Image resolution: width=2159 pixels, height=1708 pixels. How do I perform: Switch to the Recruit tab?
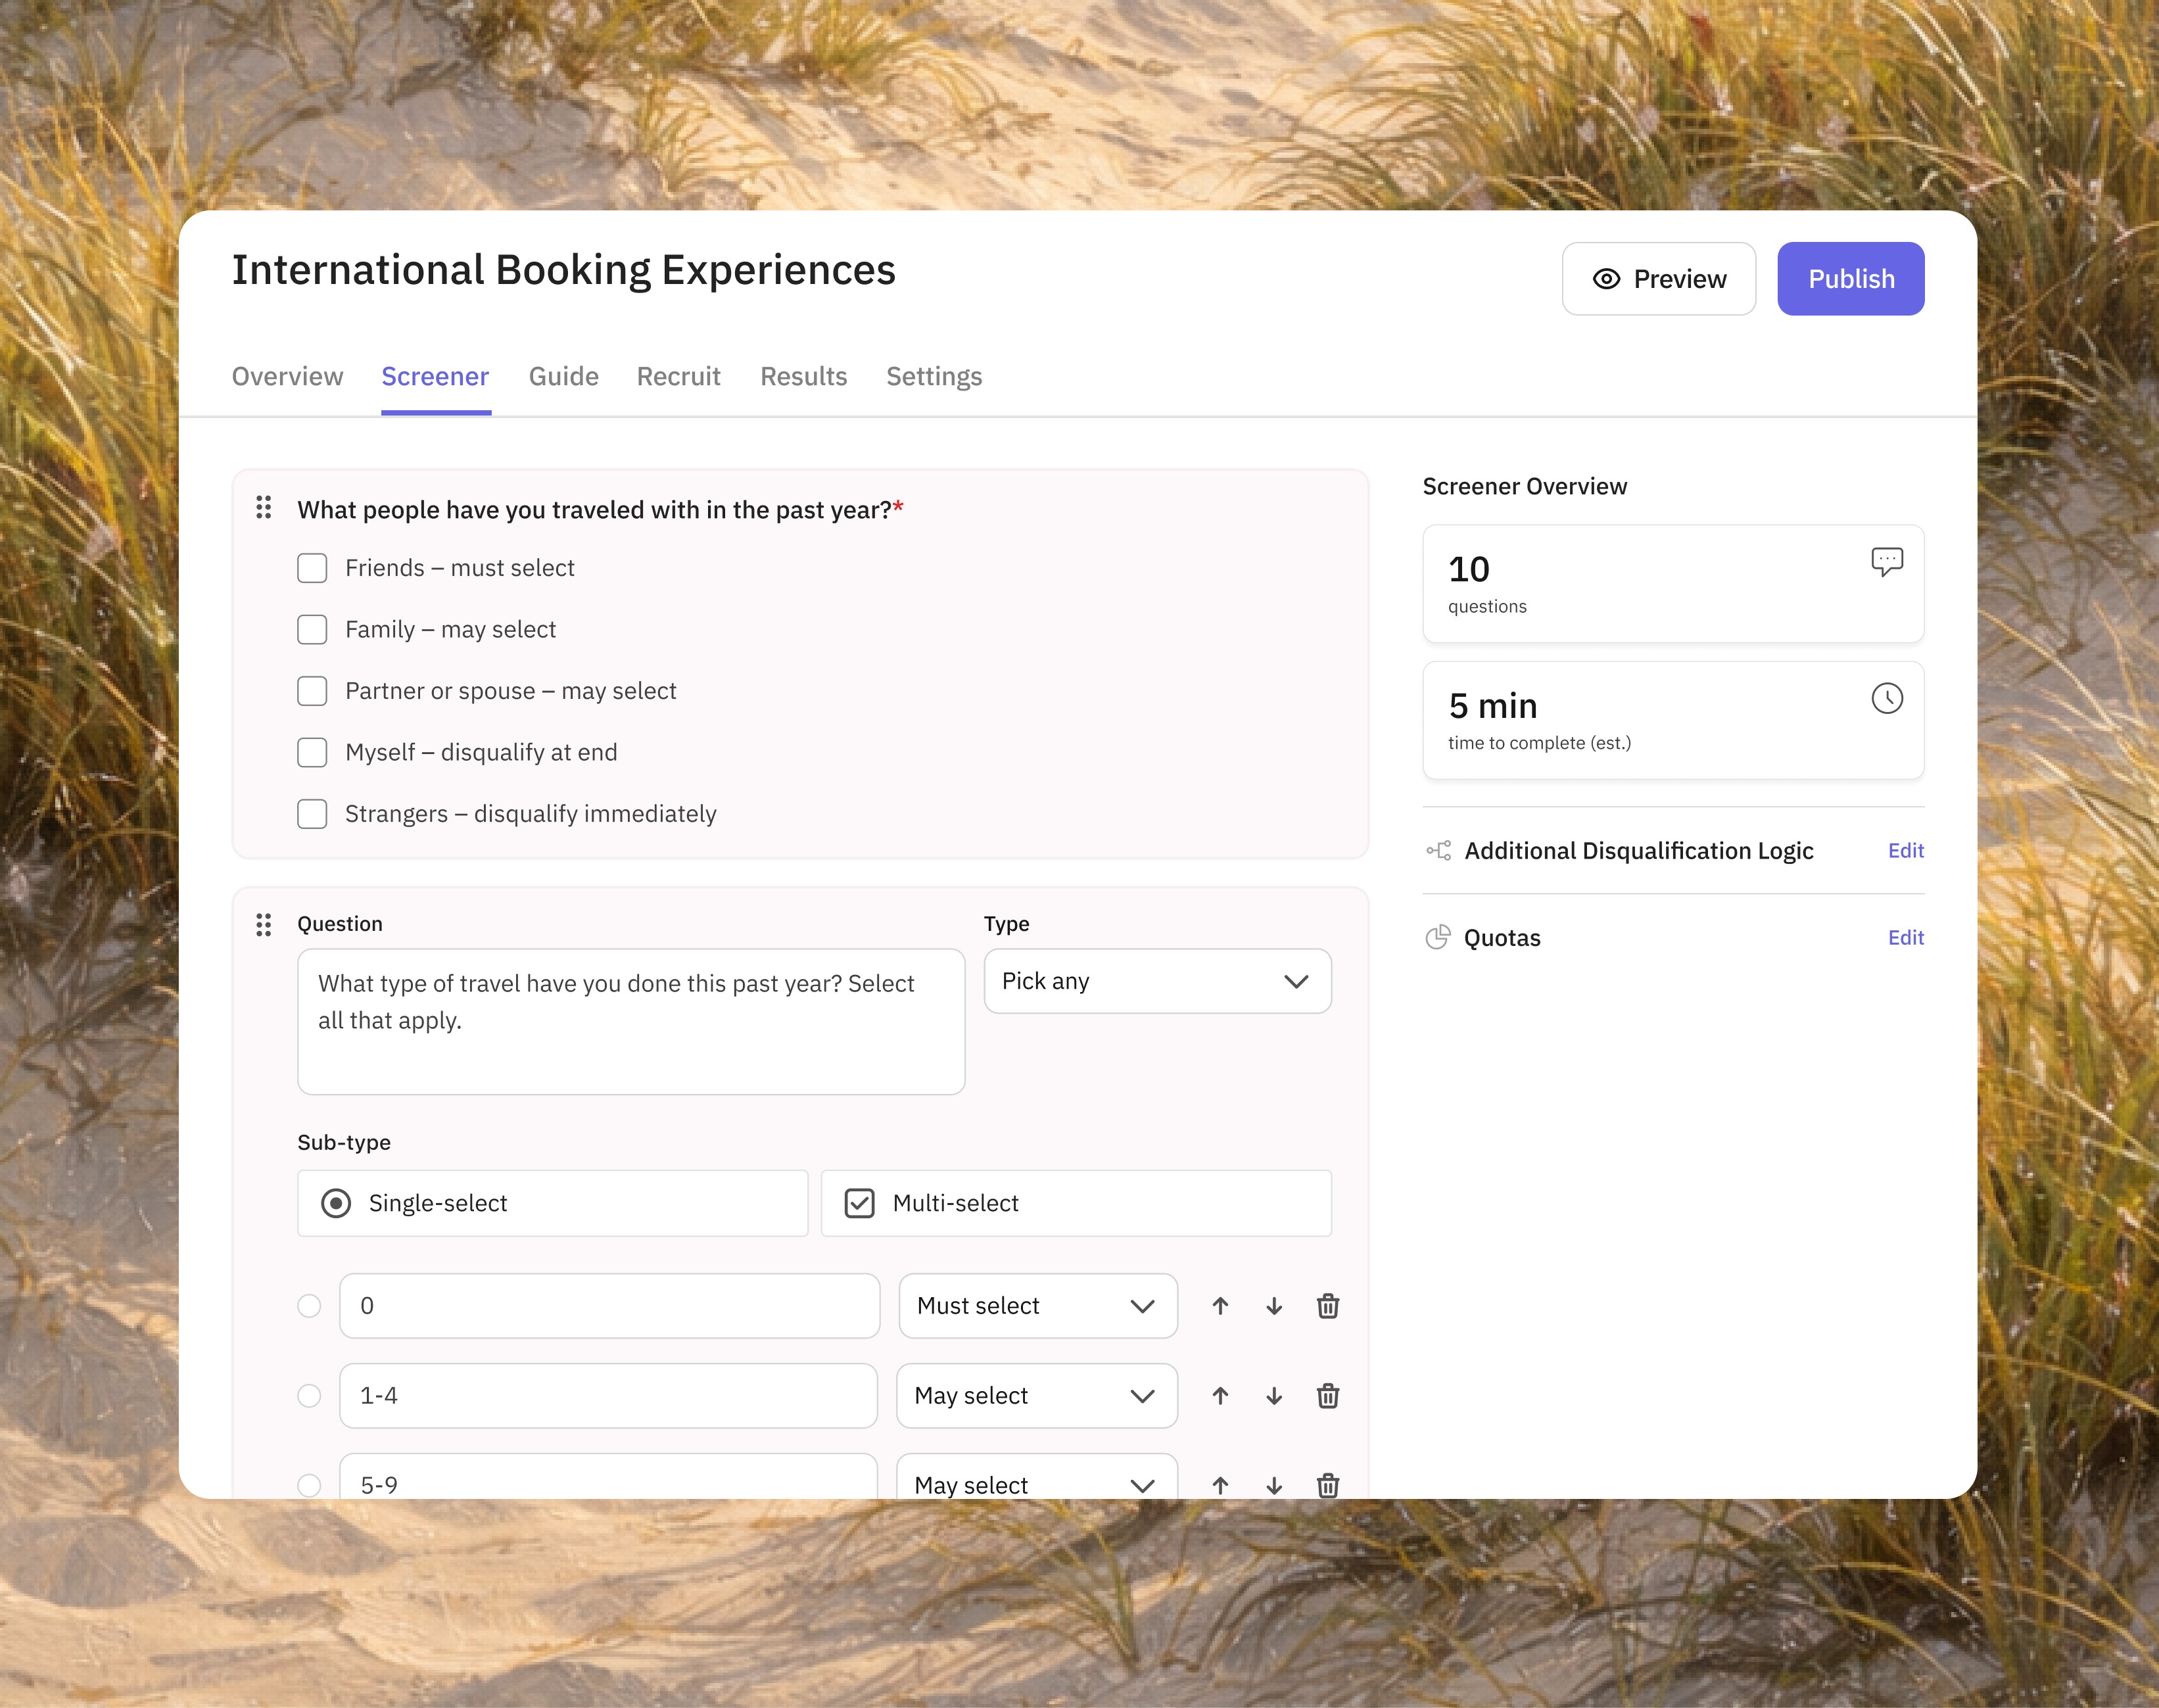[678, 377]
